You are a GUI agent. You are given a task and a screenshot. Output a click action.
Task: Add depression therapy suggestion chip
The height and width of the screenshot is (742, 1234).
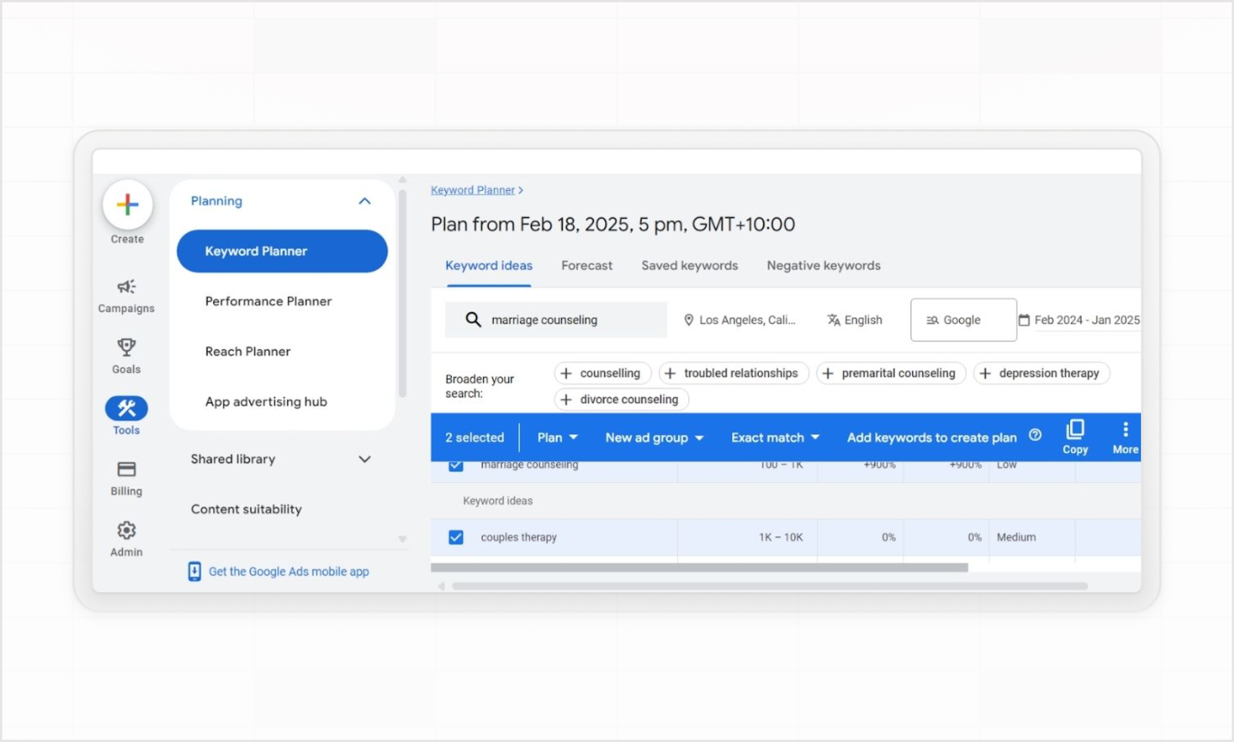(x=1041, y=373)
